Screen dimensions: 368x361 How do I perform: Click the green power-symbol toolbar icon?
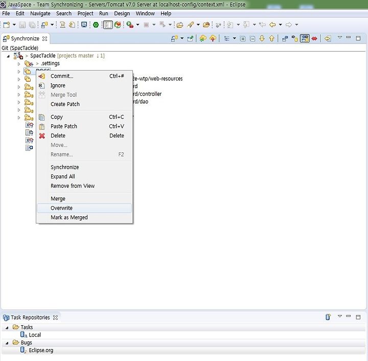(96, 25)
